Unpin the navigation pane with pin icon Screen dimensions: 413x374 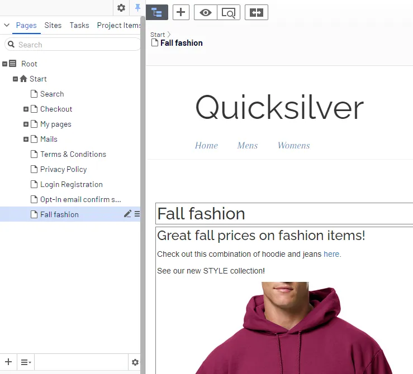(137, 8)
